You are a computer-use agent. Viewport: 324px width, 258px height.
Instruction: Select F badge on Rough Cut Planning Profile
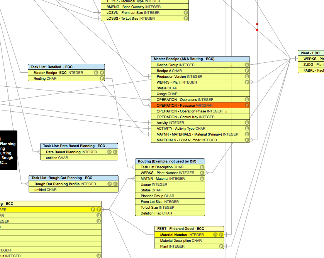[115, 184]
